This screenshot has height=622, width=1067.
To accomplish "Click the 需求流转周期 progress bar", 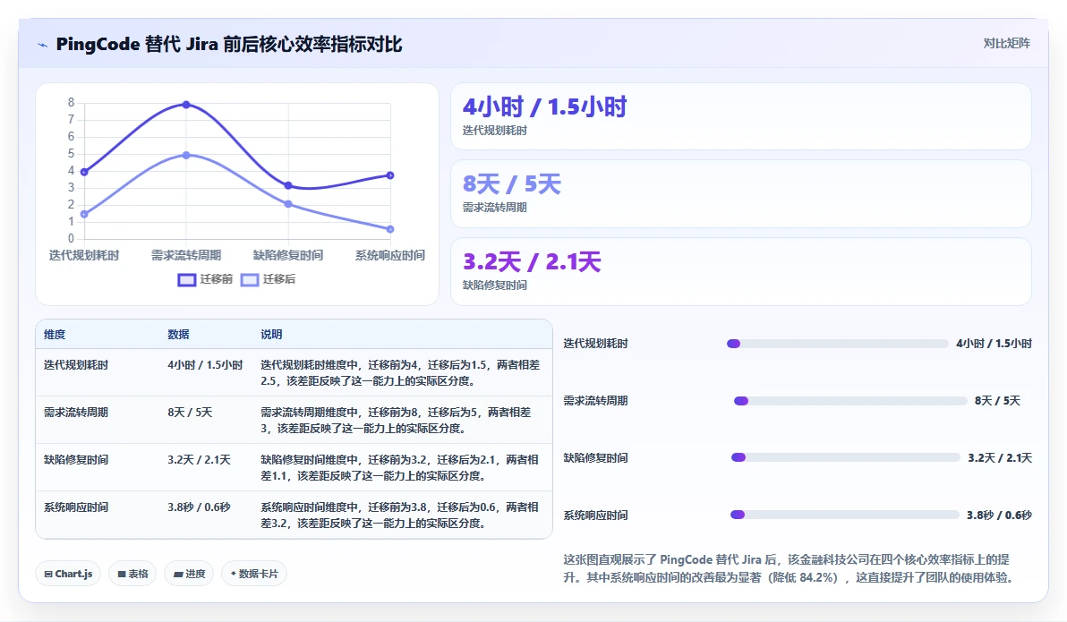I will (850, 401).
